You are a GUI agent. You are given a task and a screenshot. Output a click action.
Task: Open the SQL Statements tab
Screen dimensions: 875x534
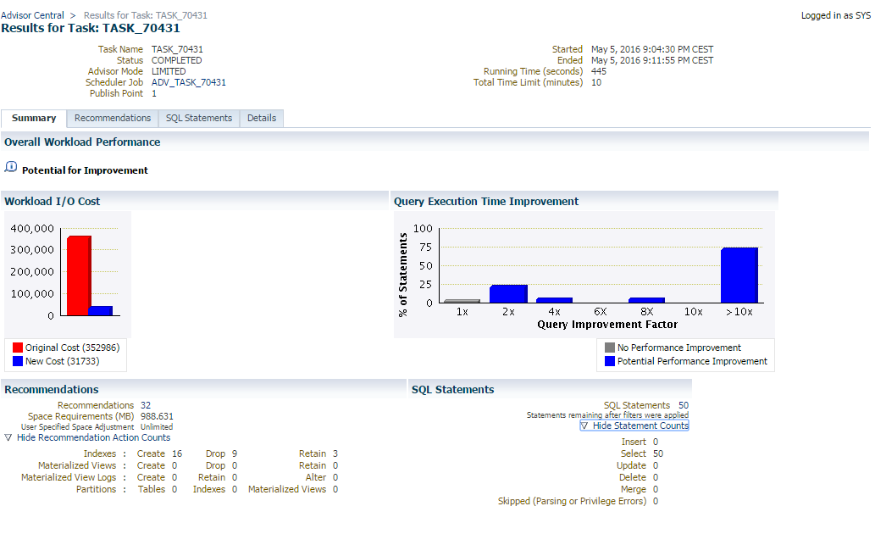coord(199,119)
